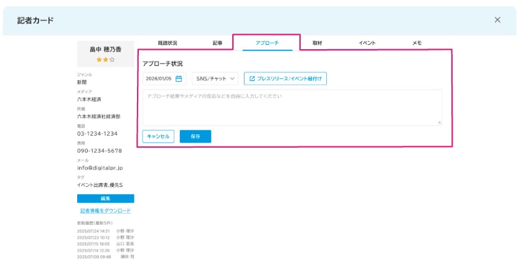The height and width of the screenshot is (271, 523).
Task: Save the approach with 保存 button
Action: pos(195,136)
